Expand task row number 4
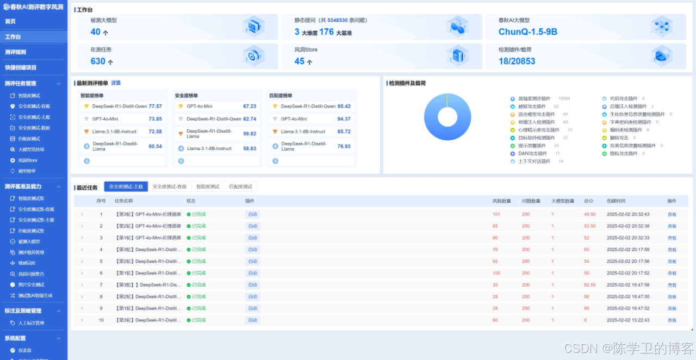The width and height of the screenshot is (696, 360). coord(82,250)
